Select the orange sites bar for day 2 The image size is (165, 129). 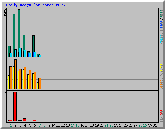click(x=15, y=74)
